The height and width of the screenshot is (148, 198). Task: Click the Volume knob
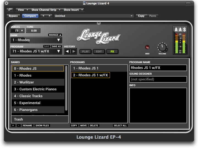point(163,48)
